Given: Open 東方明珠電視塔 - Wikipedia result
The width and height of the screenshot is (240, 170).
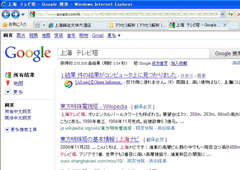Looking at the screenshot, I should 94,106.
